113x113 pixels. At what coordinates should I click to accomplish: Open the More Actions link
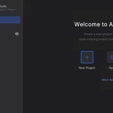click(x=107, y=80)
